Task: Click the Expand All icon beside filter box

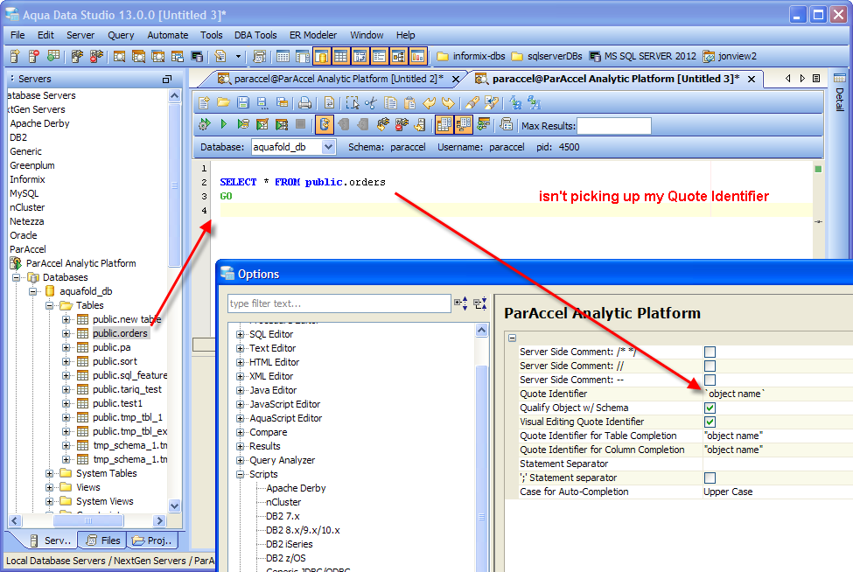Action: click(x=461, y=303)
